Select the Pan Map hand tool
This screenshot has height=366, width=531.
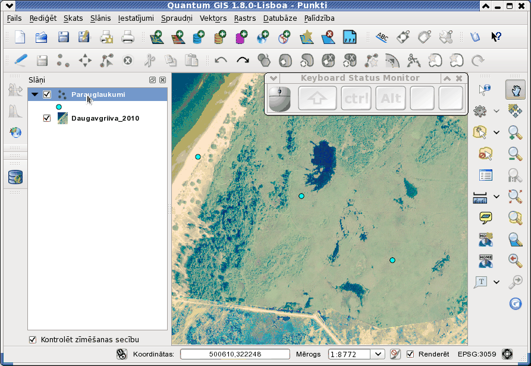(x=515, y=90)
